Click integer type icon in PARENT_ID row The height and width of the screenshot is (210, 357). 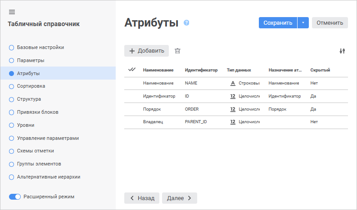tap(233, 122)
